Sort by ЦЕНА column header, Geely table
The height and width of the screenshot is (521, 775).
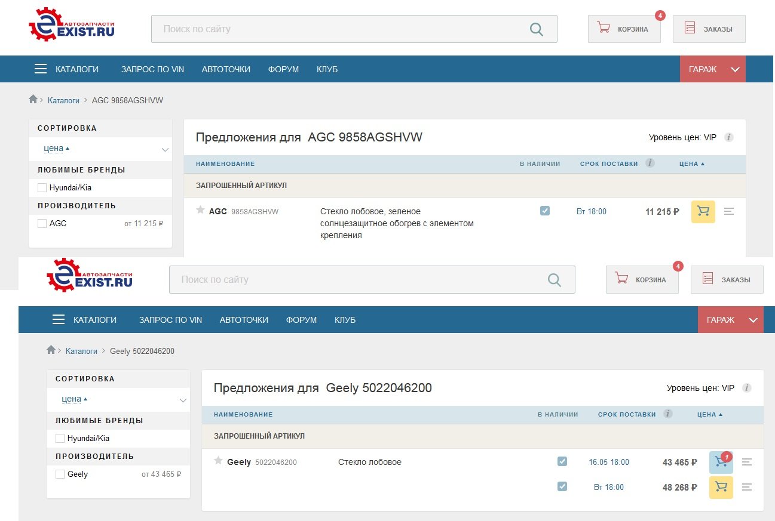coord(709,414)
